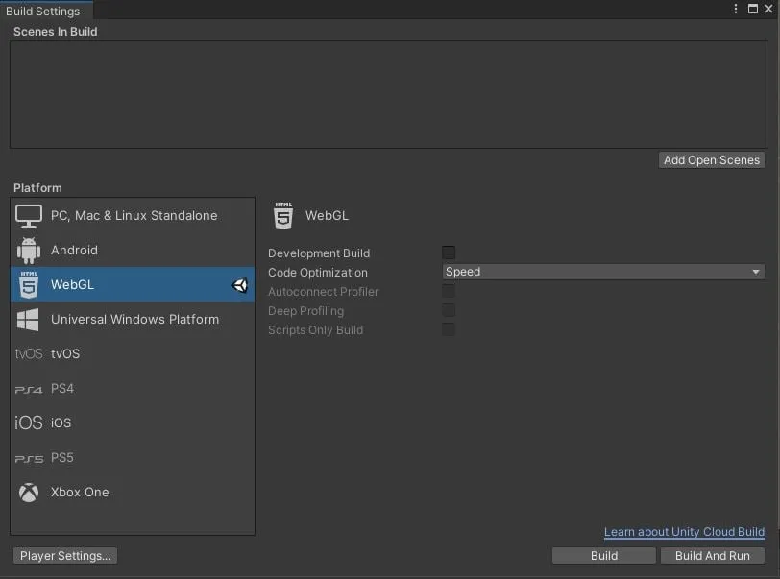Enable the Development Build checkbox

tap(449, 253)
